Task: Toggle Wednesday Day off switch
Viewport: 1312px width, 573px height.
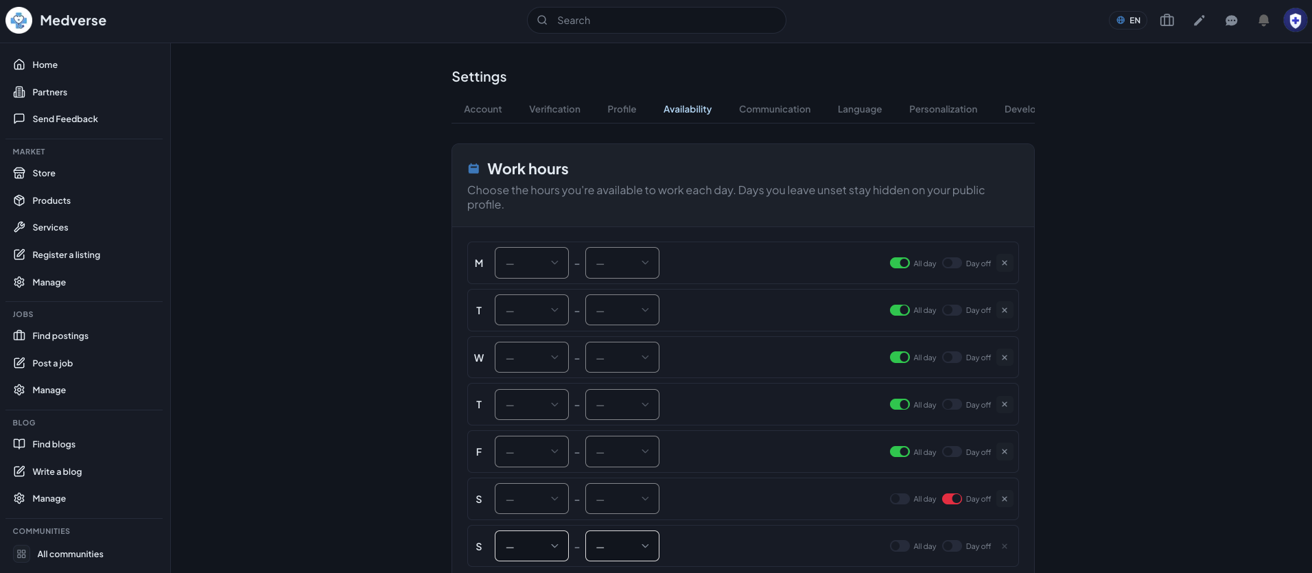Action: tap(952, 358)
